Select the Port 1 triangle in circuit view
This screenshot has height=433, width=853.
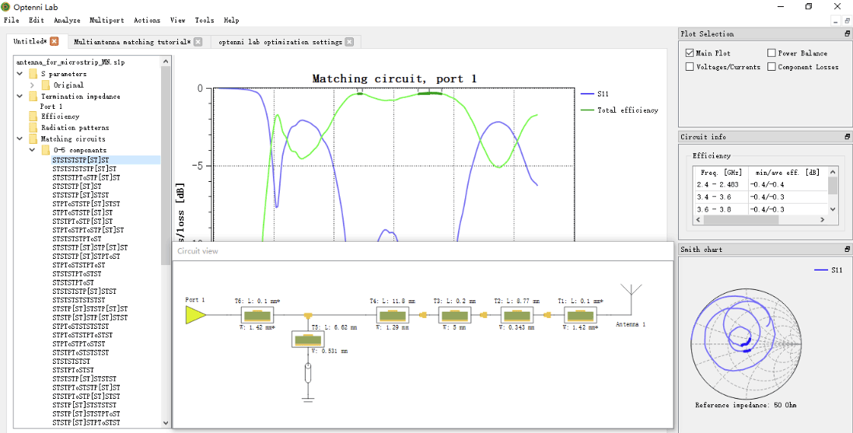click(195, 314)
